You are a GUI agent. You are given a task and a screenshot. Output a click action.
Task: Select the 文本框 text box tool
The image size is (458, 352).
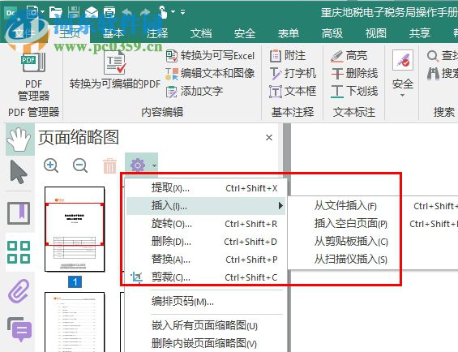click(293, 91)
